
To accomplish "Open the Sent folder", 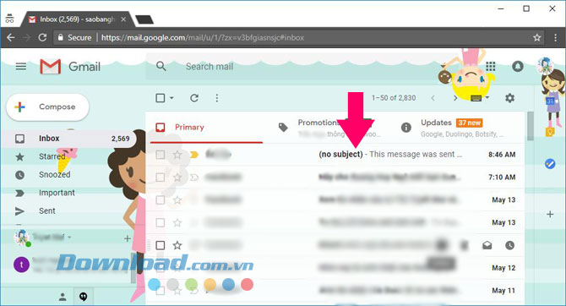I will click(47, 211).
